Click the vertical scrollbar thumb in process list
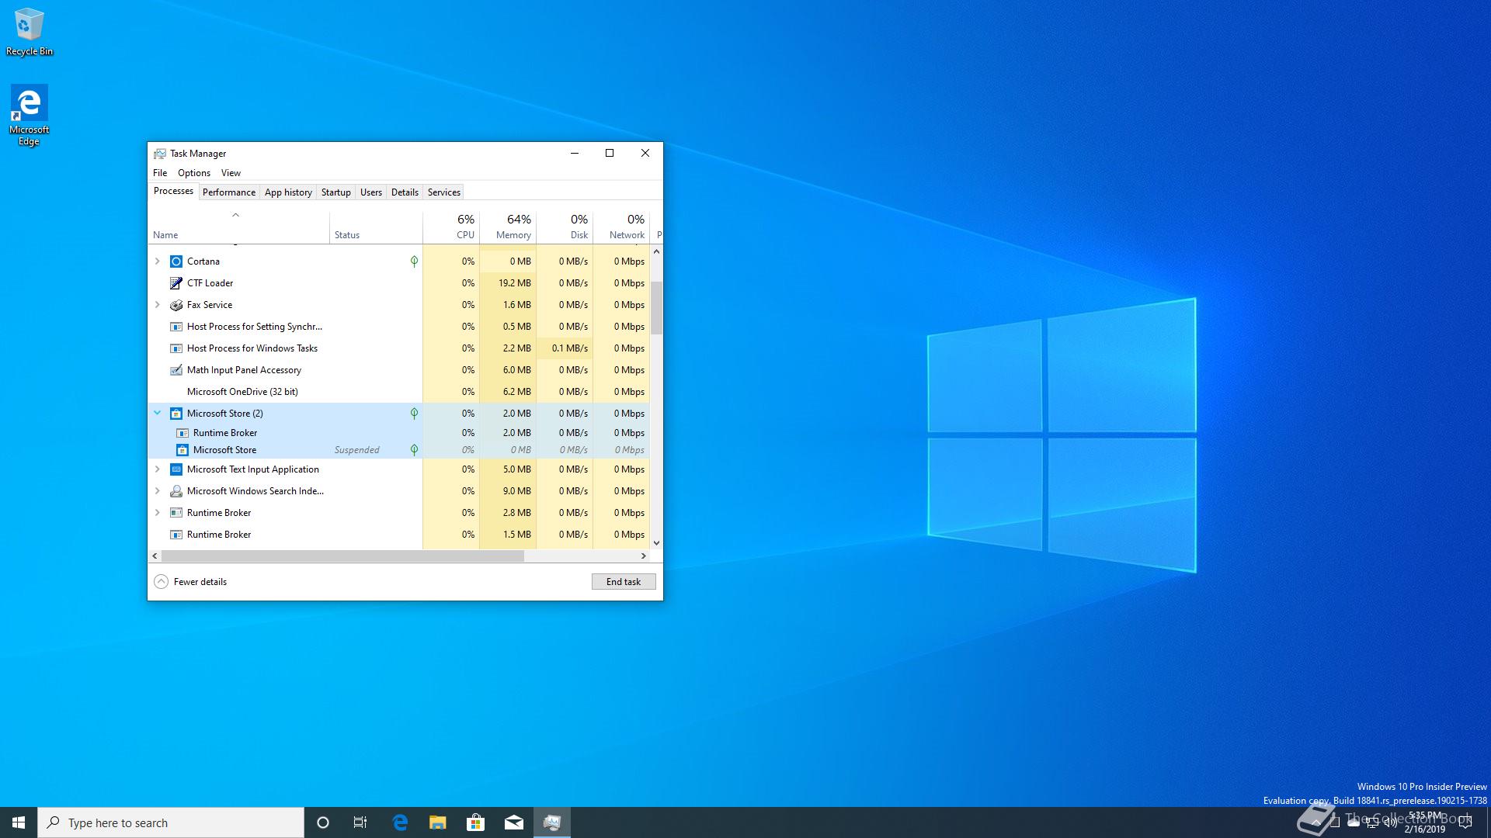The image size is (1491, 838). pyautogui.click(x=656, y=307)
